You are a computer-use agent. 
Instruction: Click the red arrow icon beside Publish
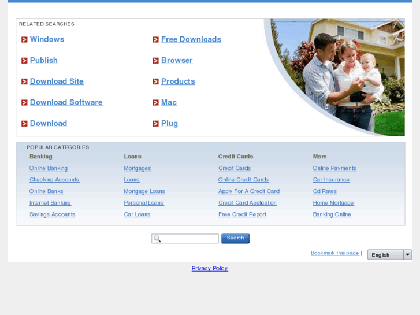coord(24,61)
